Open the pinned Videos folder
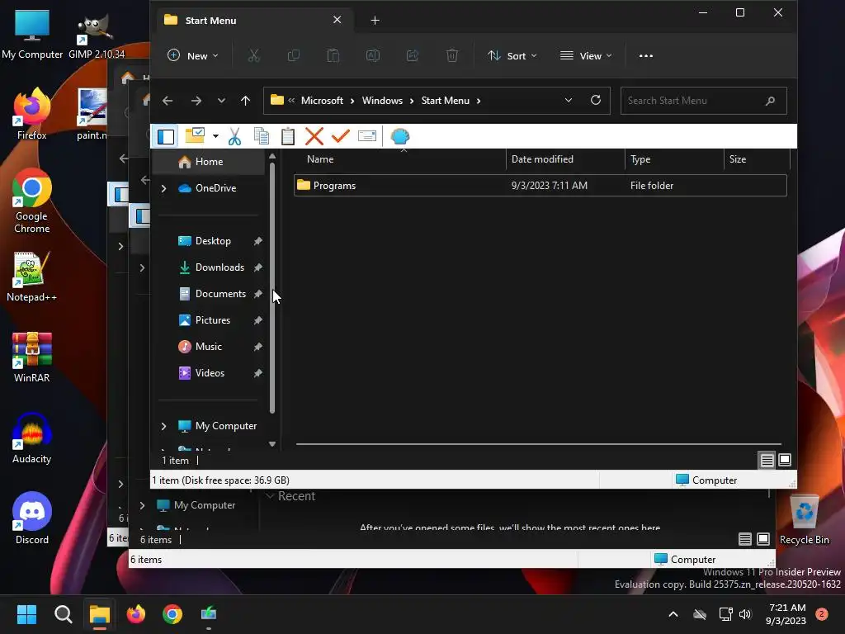This screenshot has height=634, width=845. (x=210, y=373)
